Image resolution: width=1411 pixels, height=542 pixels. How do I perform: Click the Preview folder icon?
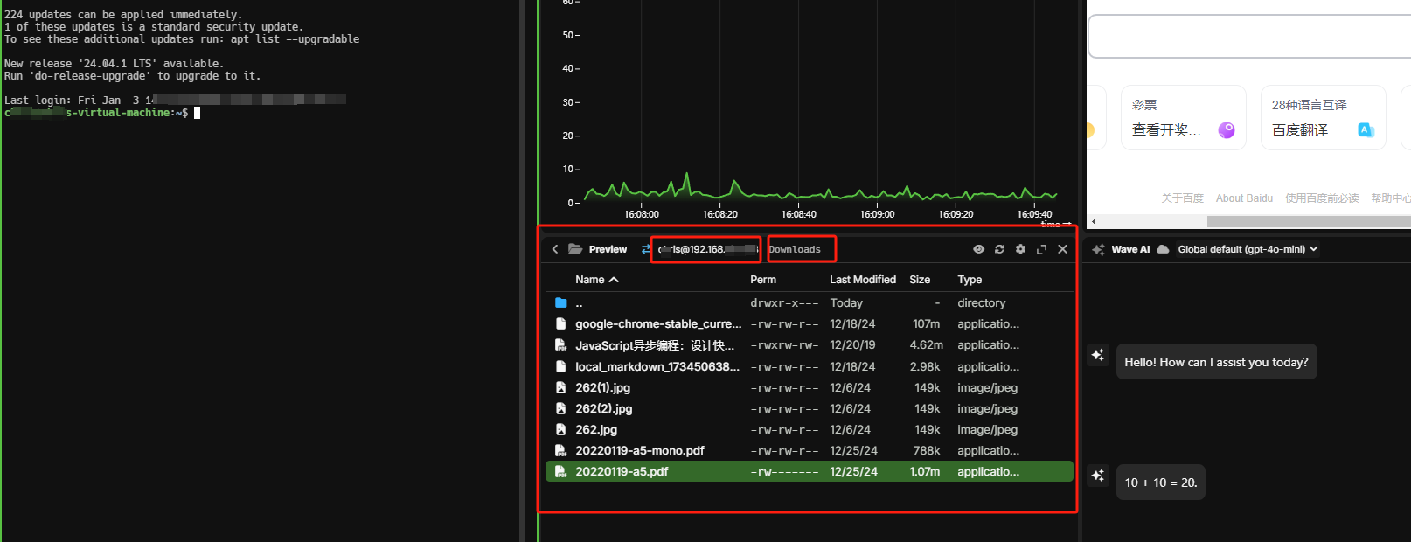(x=575, y=249)
